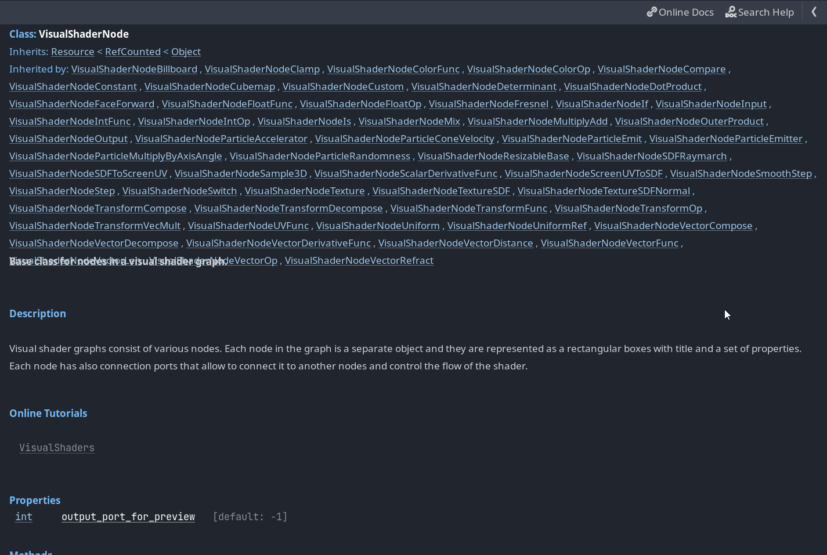
Task: Open VisualShaderNodeParticleEmitter class page
Action: coord(726,139)
